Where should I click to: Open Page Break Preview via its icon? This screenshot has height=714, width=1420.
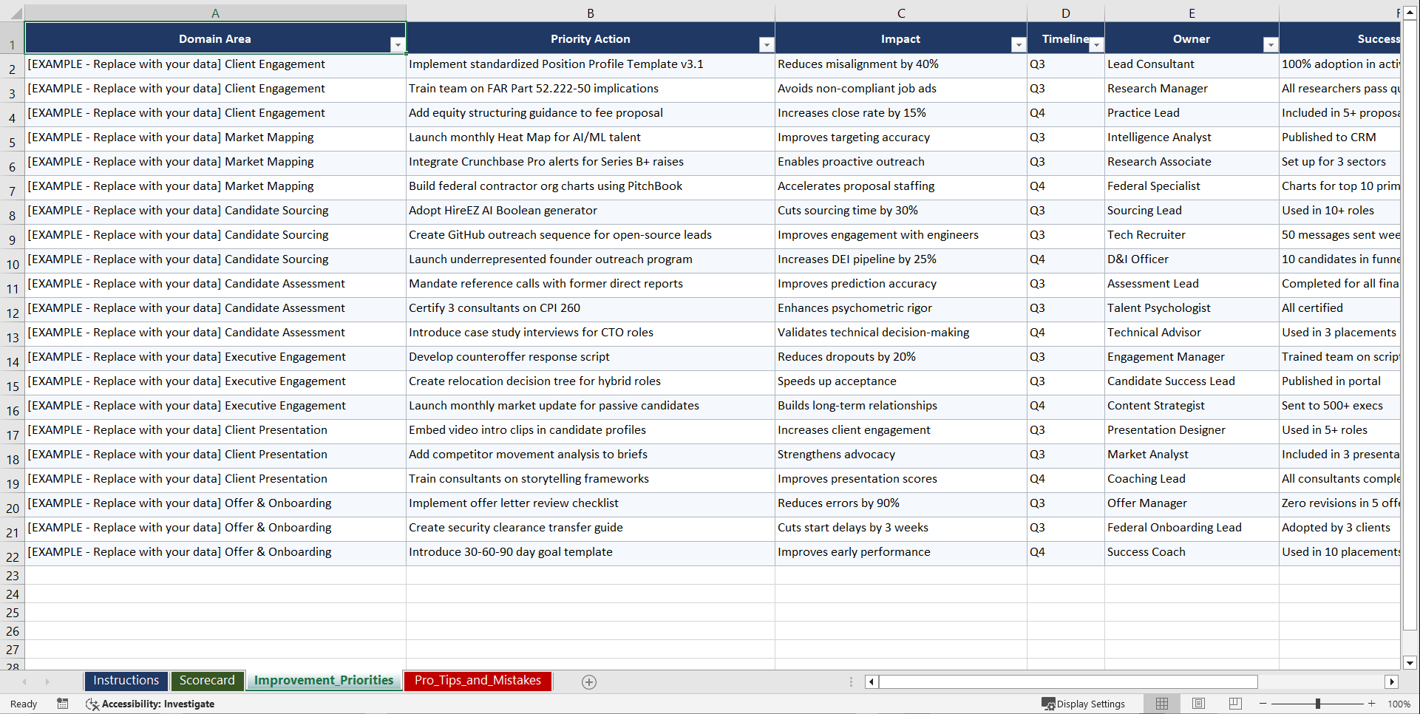click(x=1234, y=704)
